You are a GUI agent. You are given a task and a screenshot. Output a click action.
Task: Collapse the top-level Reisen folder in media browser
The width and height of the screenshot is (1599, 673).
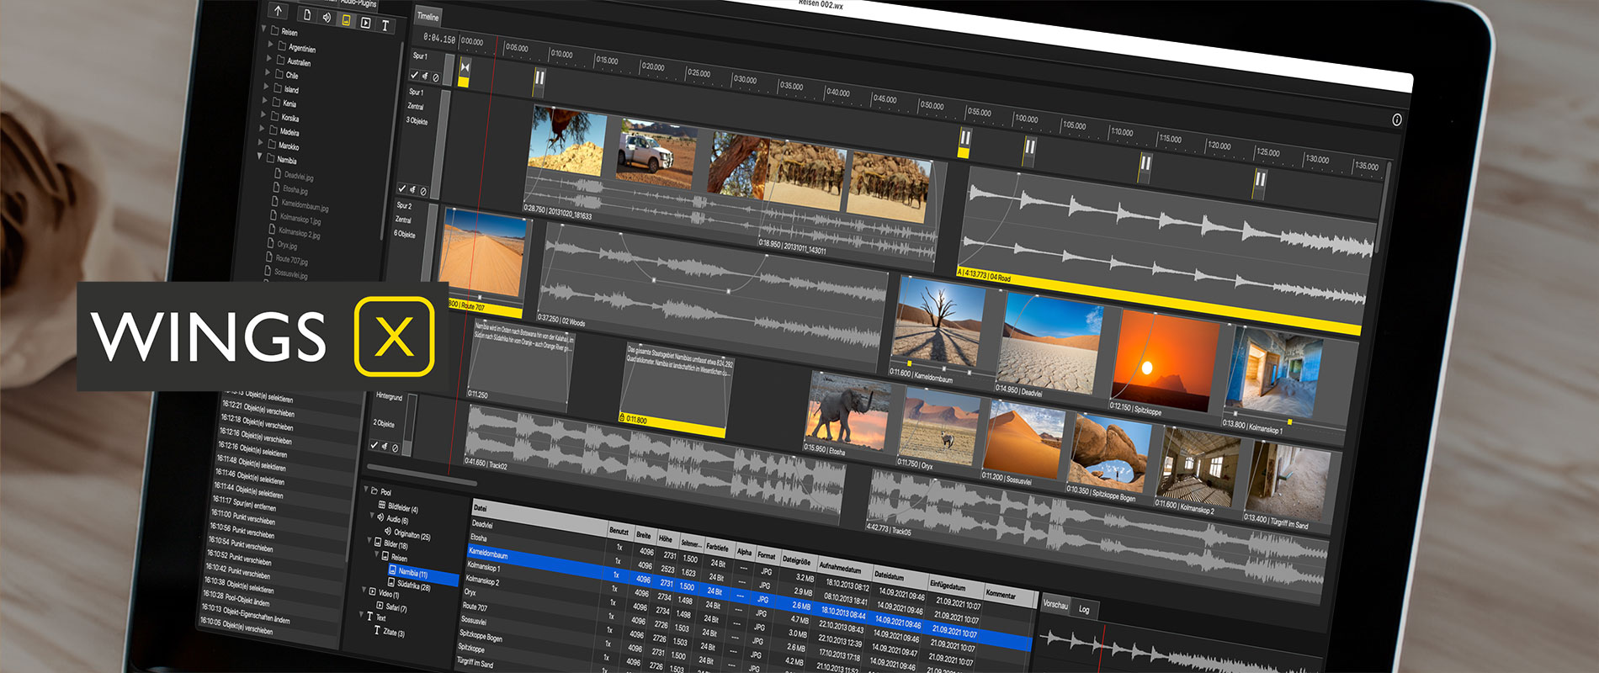tap(265, 29)
